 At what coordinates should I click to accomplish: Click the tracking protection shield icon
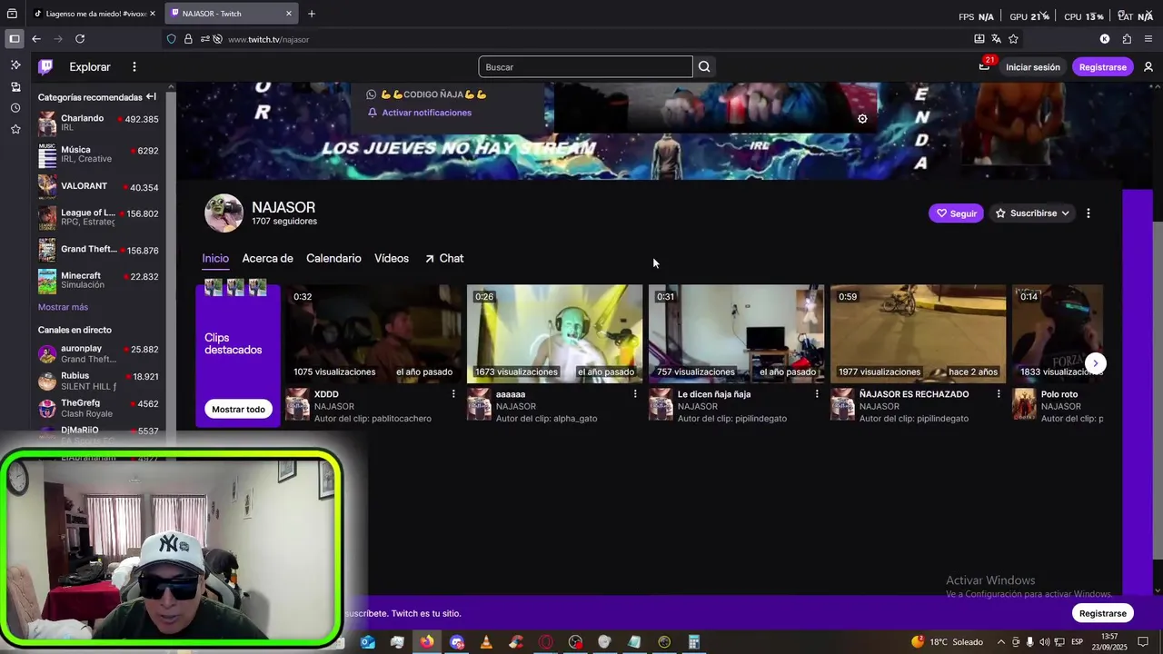[171, 39]
